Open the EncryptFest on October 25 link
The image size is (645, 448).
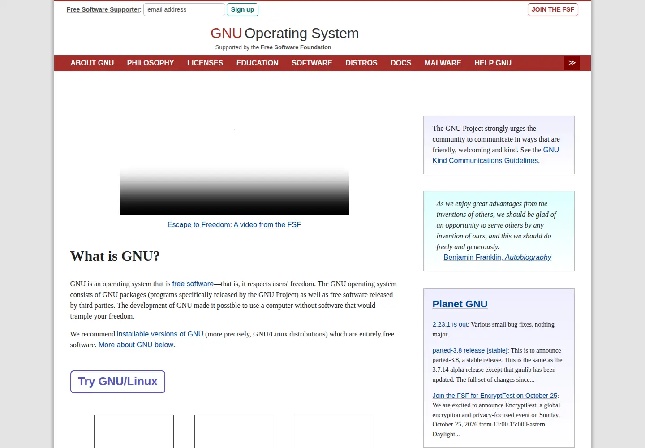point(495,396)
